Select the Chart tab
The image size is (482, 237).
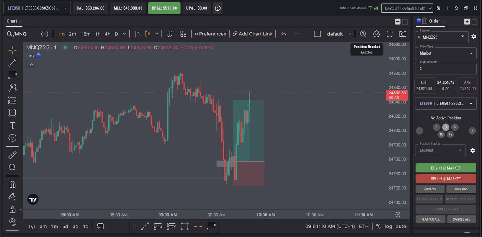[12, 21]
